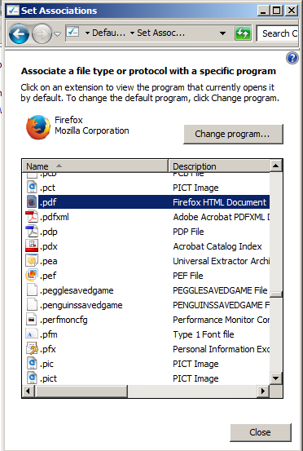Click Acrobat Catalog Index description
Screen dimensions: 303x451
tap(217, 246)
